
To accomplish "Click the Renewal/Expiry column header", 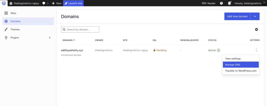I will point(190,40).
